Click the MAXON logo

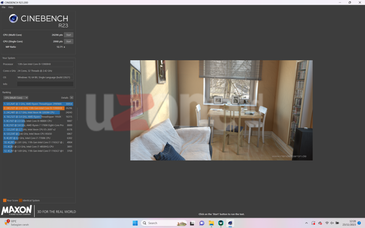point(16,210)
